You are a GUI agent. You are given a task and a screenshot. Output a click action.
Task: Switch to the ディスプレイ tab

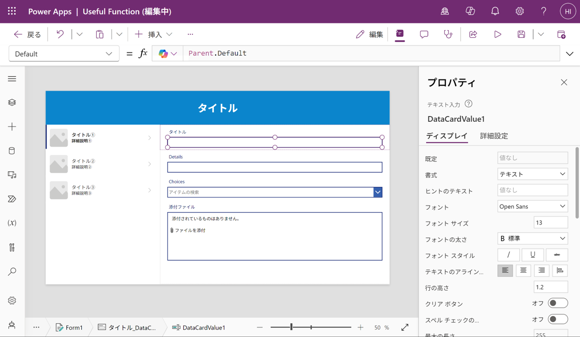(x=447, y=136)
